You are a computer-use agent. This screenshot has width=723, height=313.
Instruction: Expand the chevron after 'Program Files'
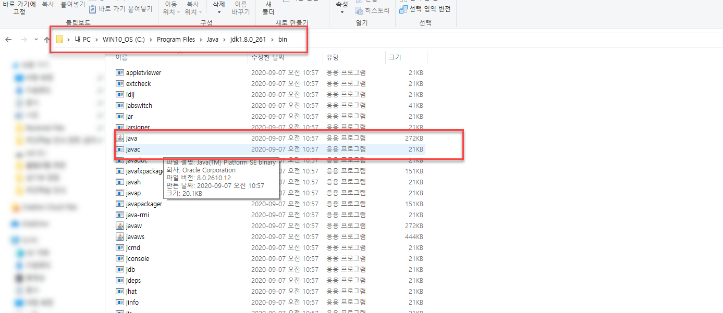point(201,40)
